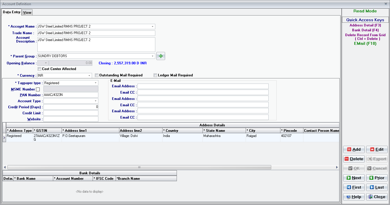Click the first Email Address field
Viewport: 390px width, 205px height.
tap(203, 86)
